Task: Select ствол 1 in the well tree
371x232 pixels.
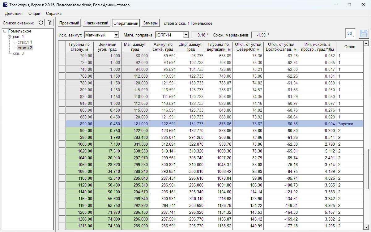Action: (25, 42)
